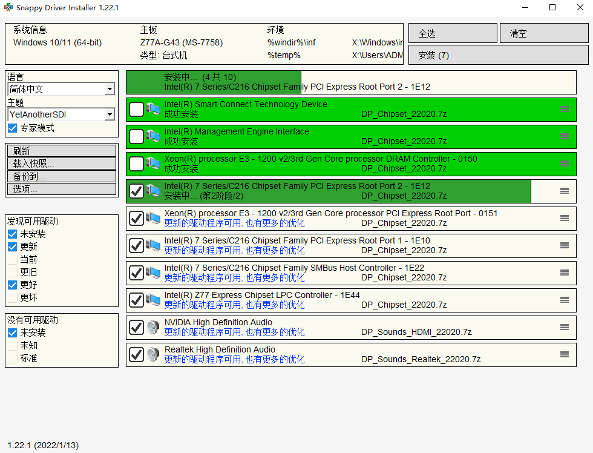The height and width of the screenshot is (453, 593).
Task: Expand the PCI Express Root Port 1 - 1E10 entry
Action: click(564, 245)
